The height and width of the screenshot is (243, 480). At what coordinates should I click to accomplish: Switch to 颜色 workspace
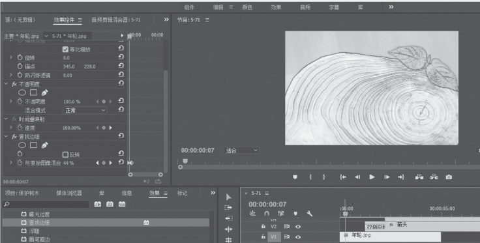point(247,7)
